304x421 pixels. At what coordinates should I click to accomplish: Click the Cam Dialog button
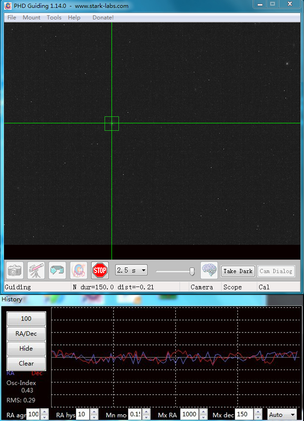coord(276,271)
